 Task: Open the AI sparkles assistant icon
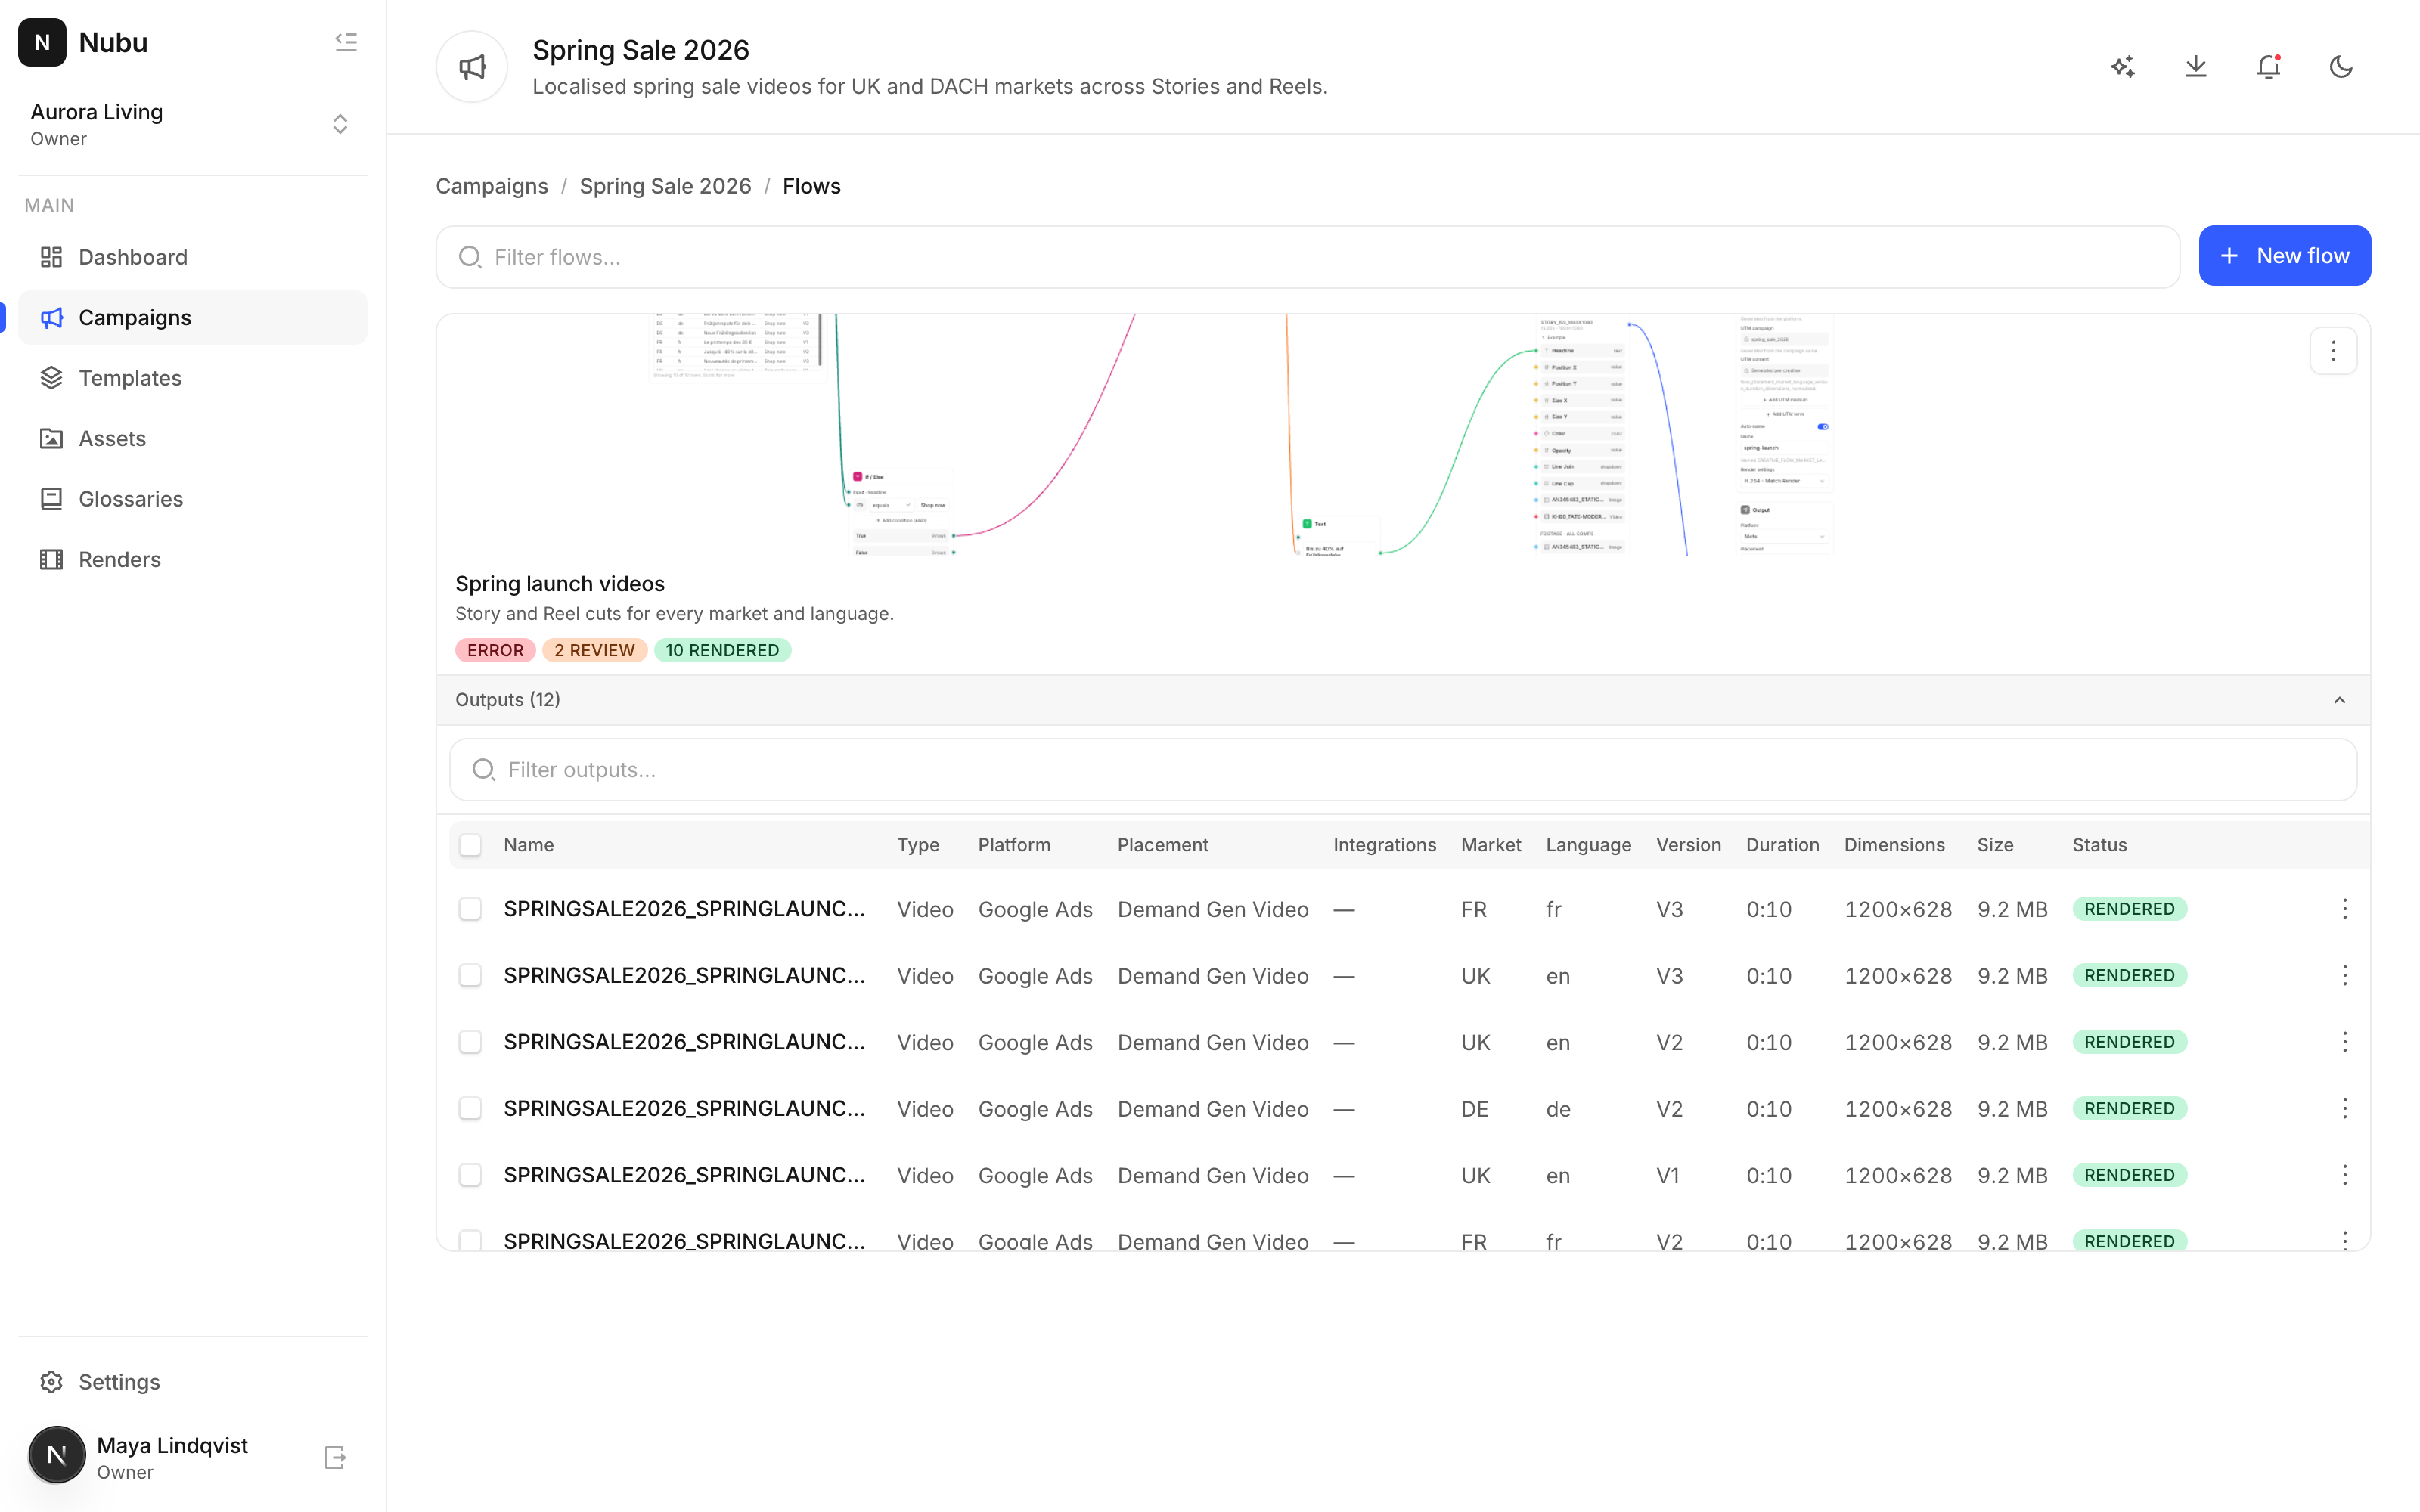tap(2123, 67)
